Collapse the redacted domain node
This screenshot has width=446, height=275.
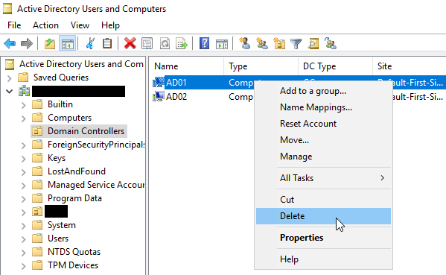click(9, 92)
